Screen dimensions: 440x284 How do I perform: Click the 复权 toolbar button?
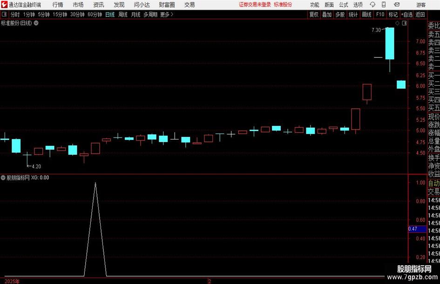point(314,14)
